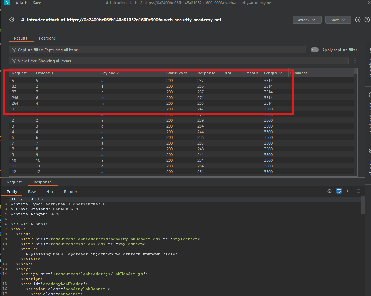Click the 'X-Frame-Options: SAMEORIGIN' header line
This screenshot has width=371, height=296.
(x=44, y=209)
